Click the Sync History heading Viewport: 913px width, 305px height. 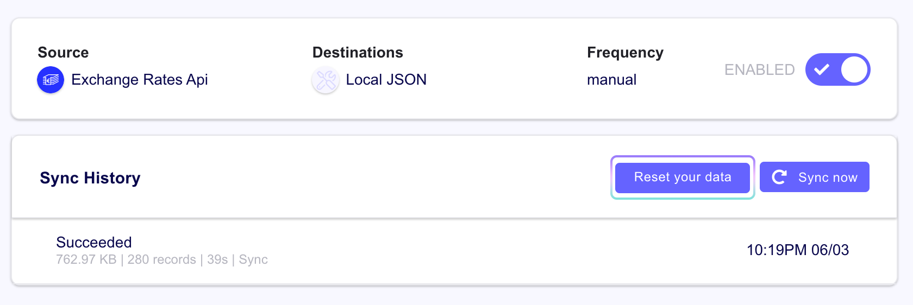click(x=90, y=178)
